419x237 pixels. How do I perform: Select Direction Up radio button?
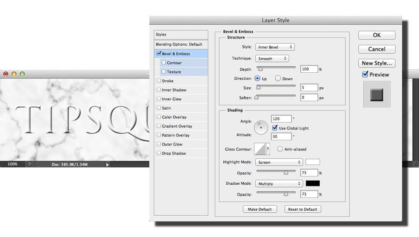[257, 79]
